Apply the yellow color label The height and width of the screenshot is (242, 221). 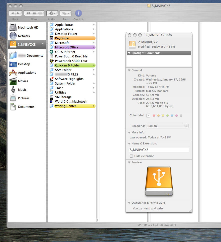pyautogui.click(x=163, y=115)
